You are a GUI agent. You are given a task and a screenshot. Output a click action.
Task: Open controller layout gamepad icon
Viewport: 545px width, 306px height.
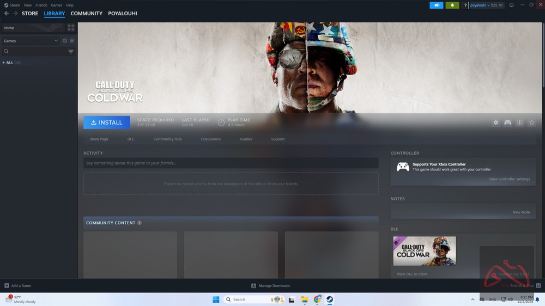click(x=507, y=123)
